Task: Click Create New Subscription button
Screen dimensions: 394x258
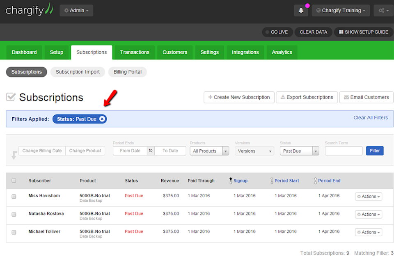Action: (x=239, y=97)
